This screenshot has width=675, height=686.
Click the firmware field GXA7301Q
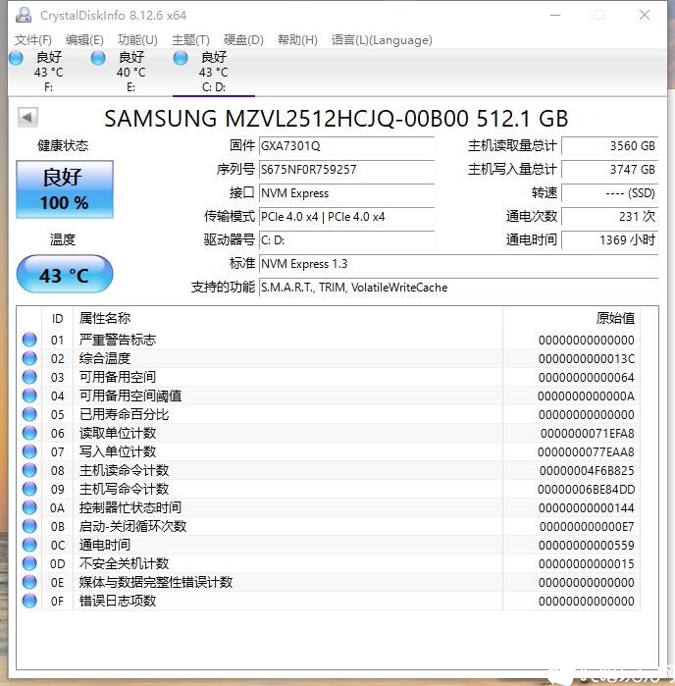click(x=346, y=146)
